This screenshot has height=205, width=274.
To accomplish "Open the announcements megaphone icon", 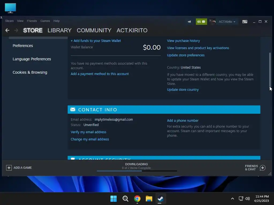I will coord(189,22).
